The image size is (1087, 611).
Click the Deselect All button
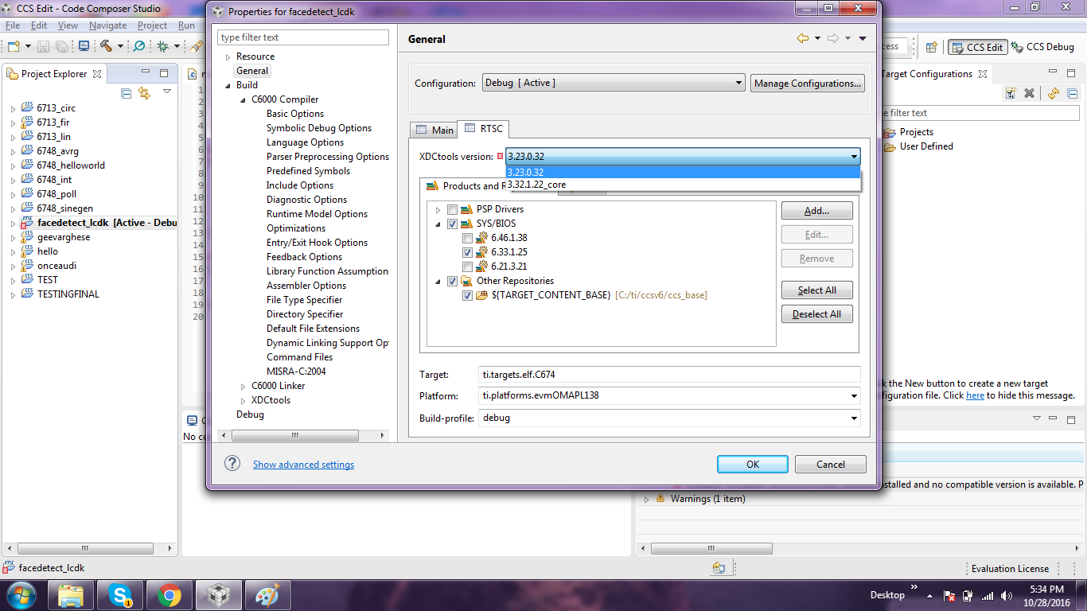[x=816, y=314]
